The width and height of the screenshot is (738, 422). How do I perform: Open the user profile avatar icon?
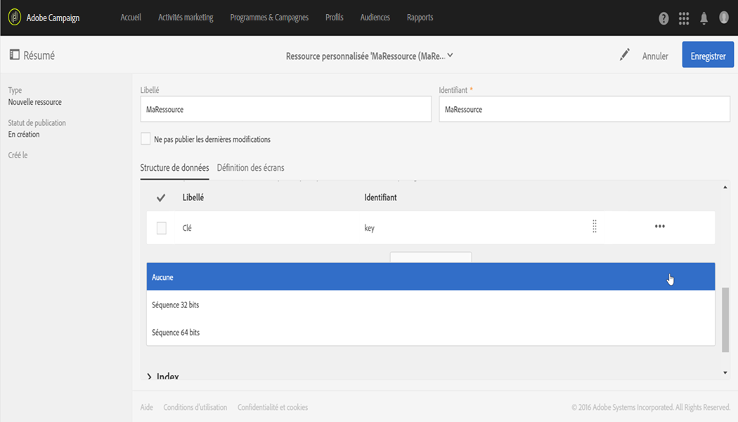pos(724,18)
